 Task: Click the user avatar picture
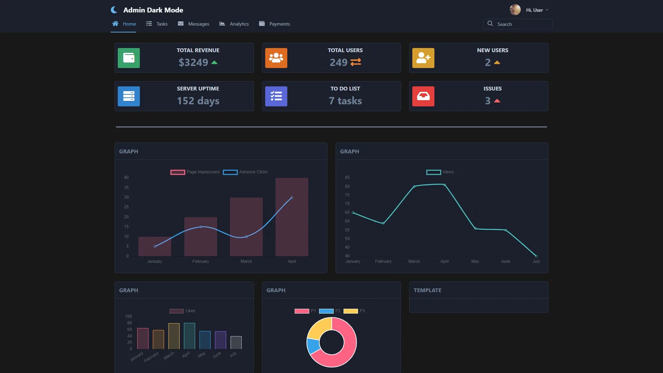pyautogui.click(x=515, y=10)
